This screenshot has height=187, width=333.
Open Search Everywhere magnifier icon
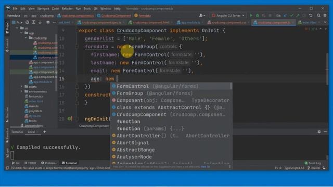click(318, 16)
